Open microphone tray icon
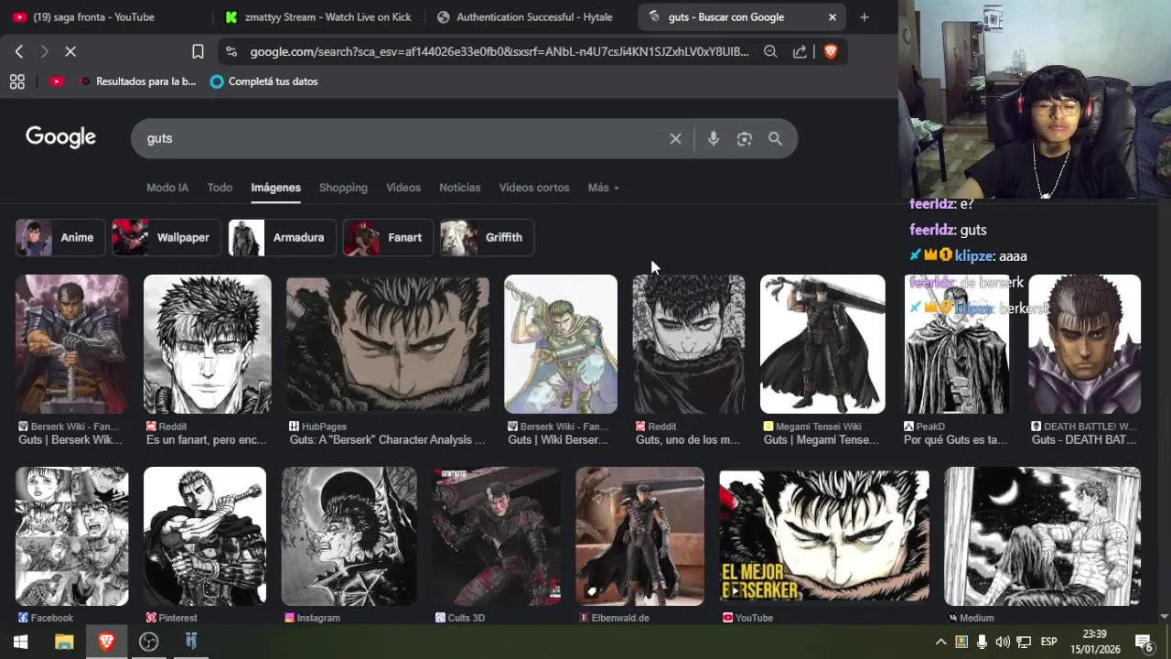Screen dimensions: 1171x659 [x=982, y=642]
